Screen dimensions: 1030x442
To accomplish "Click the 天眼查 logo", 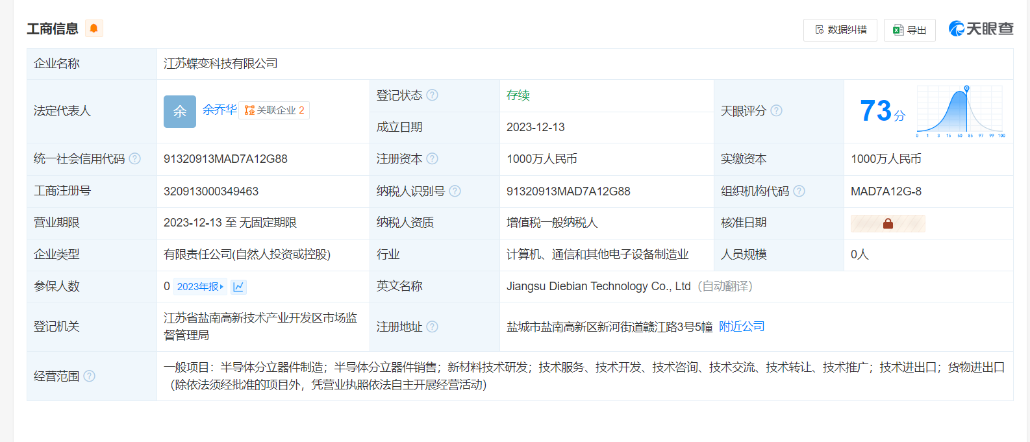I will point(981,29).
